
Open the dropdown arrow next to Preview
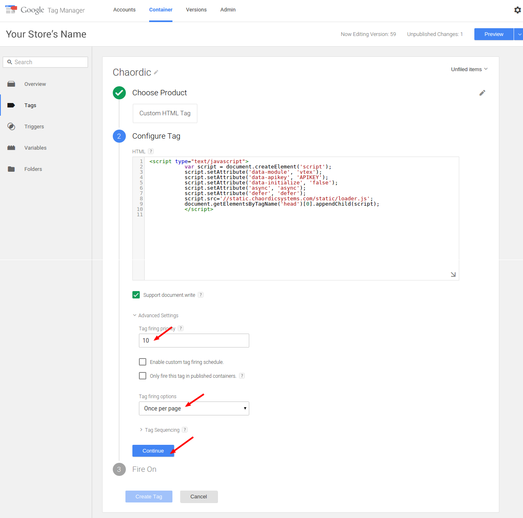pyautogui.click(x=519, y=34)
